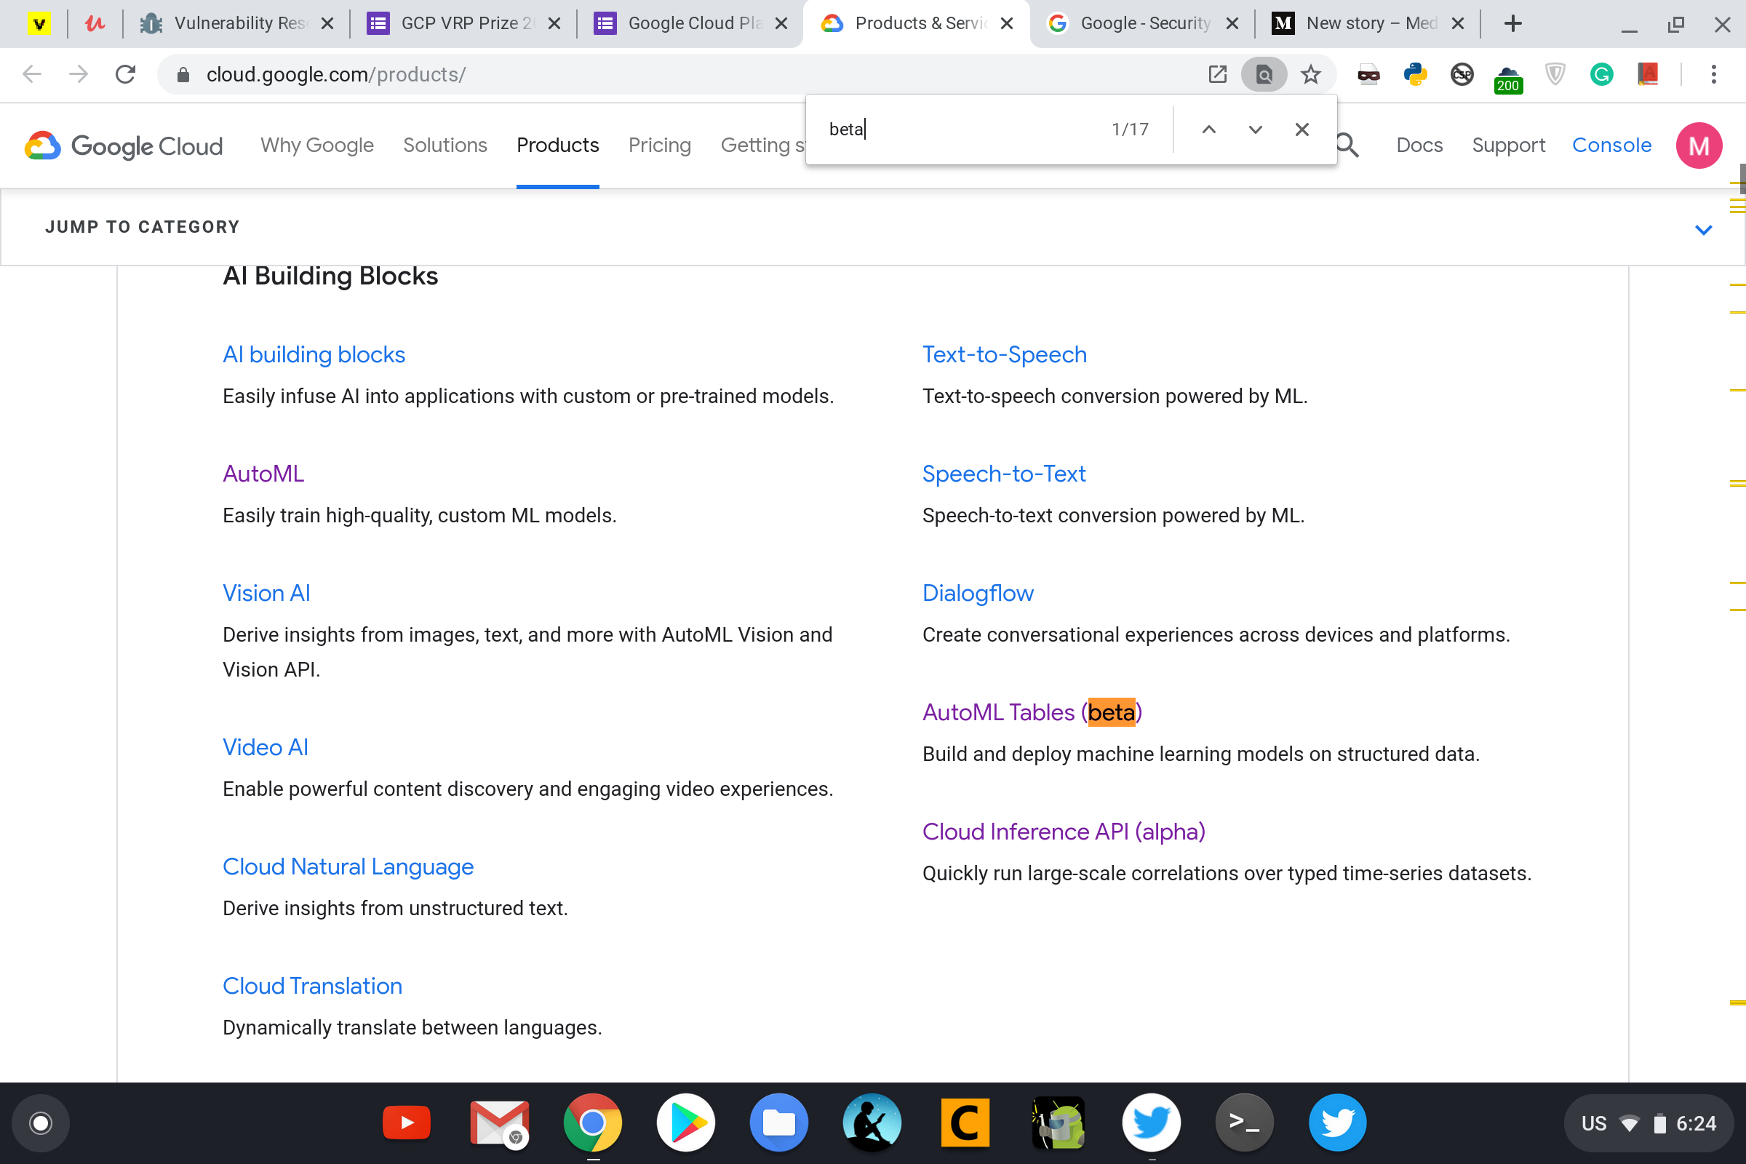Screen dimensions: 1746x1164
Task: Reload the current page
Action: point(125,74)
